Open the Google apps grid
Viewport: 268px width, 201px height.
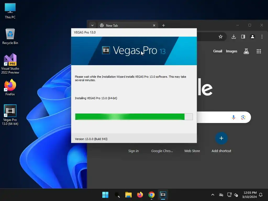pyautogui.click(x=259, y=51)
